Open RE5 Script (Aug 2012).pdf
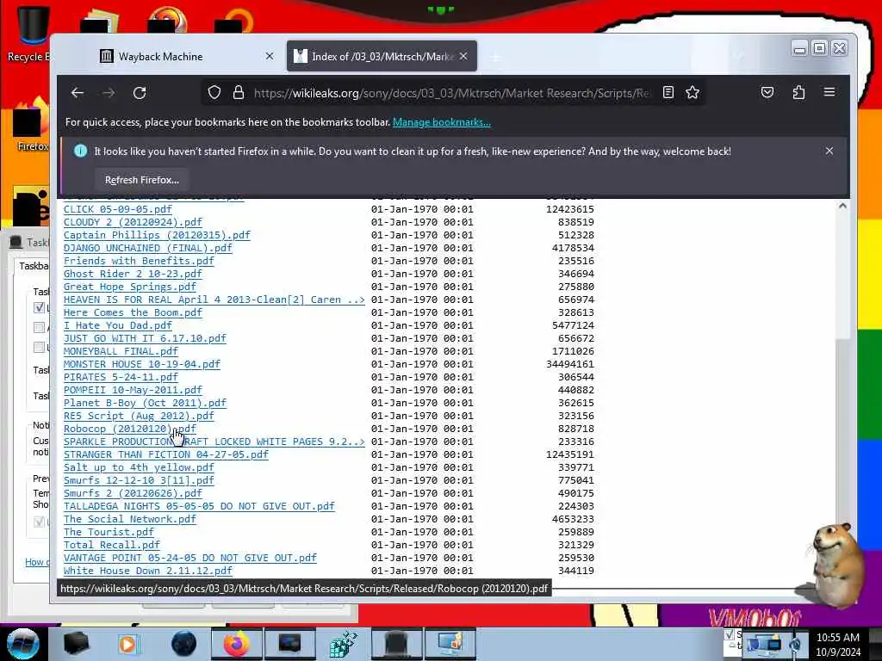Image resolution: width=882 pixels, height=661 pixels. pyautogui.click(x=139, y=416)
